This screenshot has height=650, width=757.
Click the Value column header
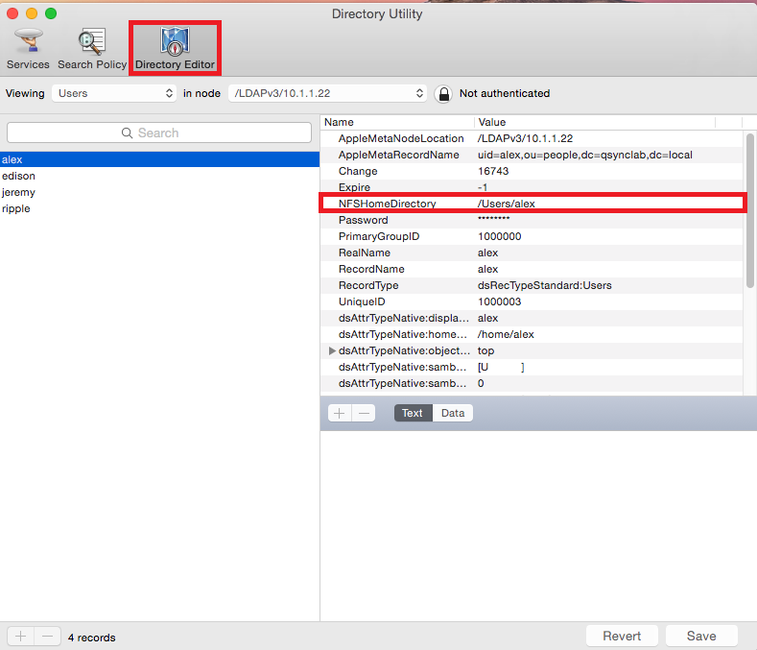(x=595, y=122)
